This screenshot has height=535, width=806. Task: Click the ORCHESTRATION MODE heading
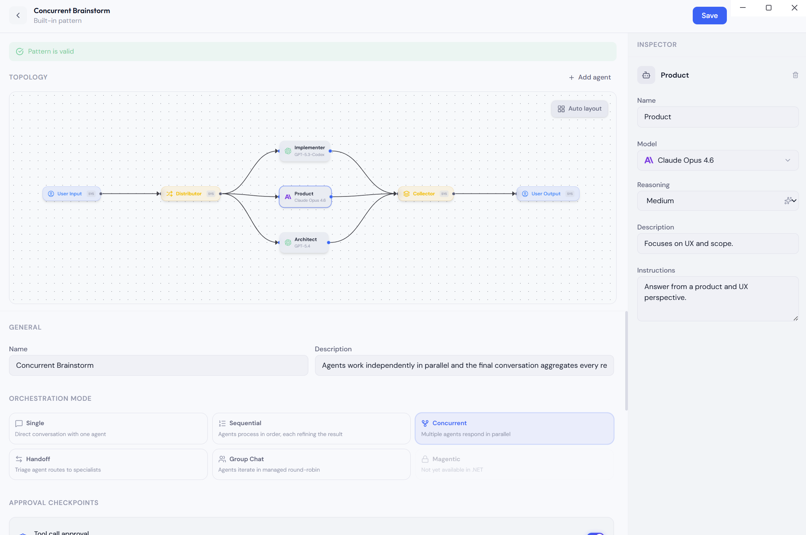[50, 399]
